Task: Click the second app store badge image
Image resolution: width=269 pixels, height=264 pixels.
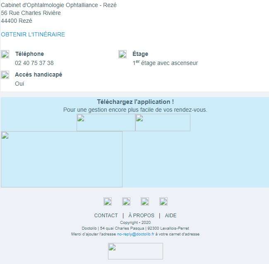Action: click(x=163, y=122)
